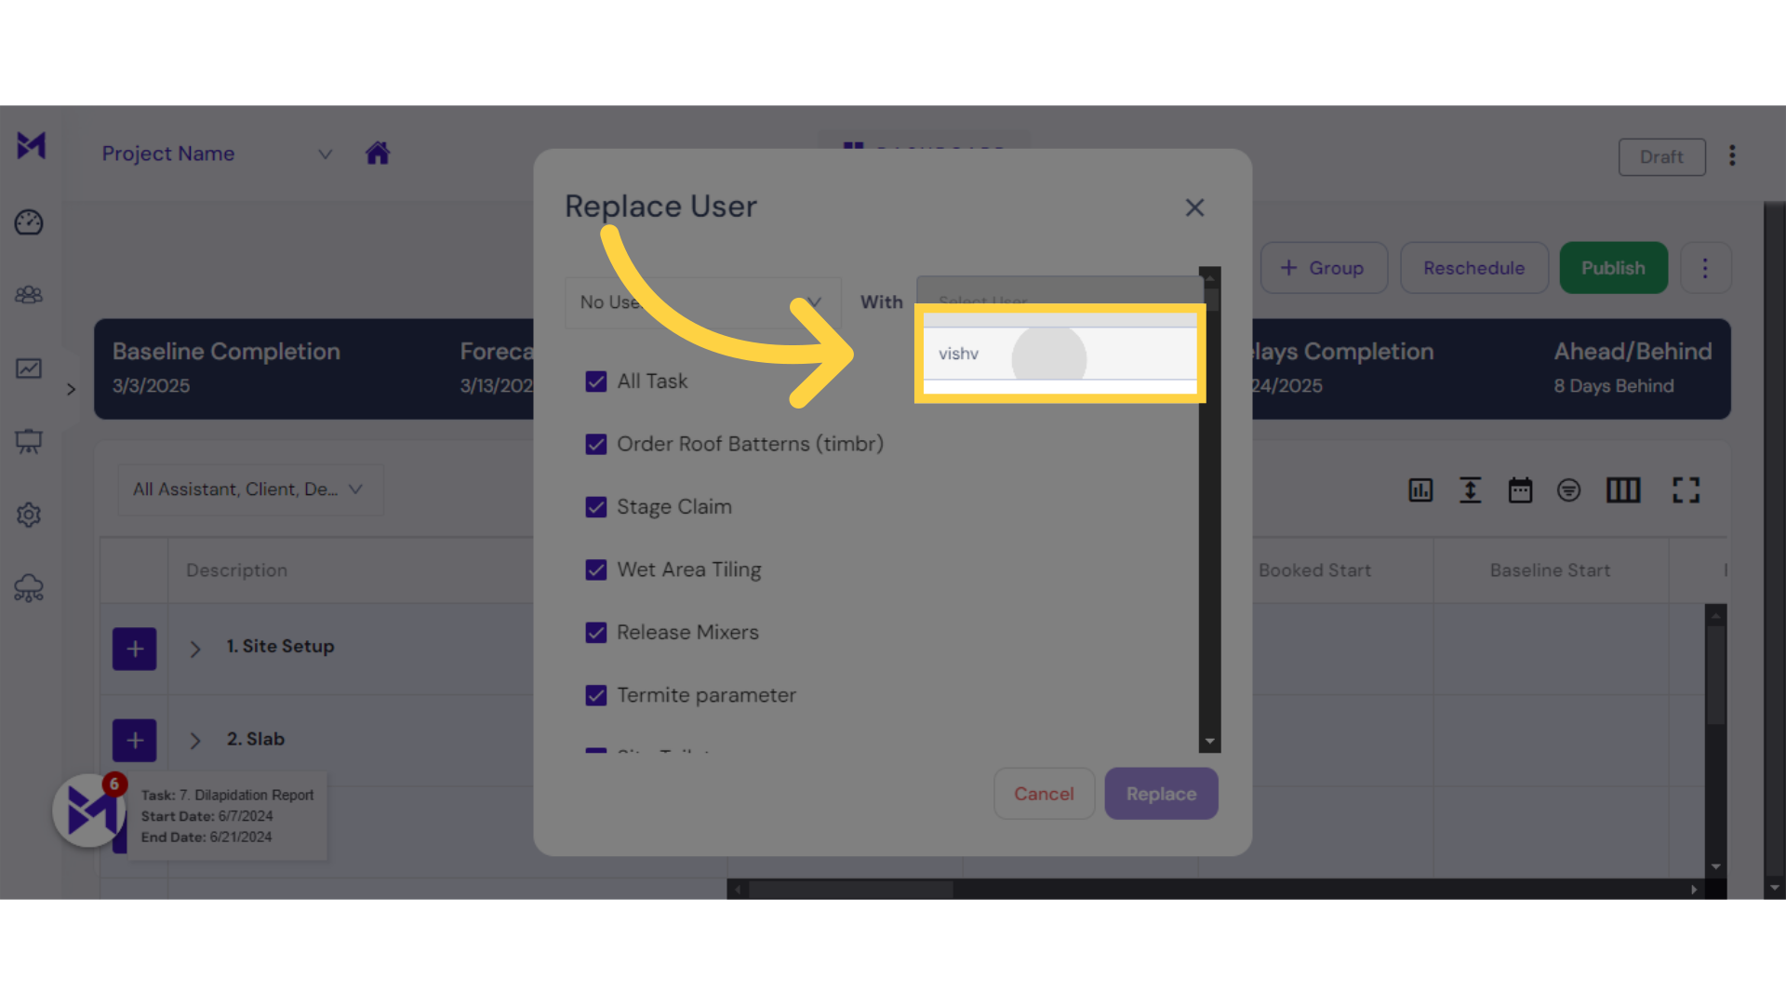Click the calendar toolbar icon
The height and width of the screenshot is (1005, 1786).
(1520, 490)
